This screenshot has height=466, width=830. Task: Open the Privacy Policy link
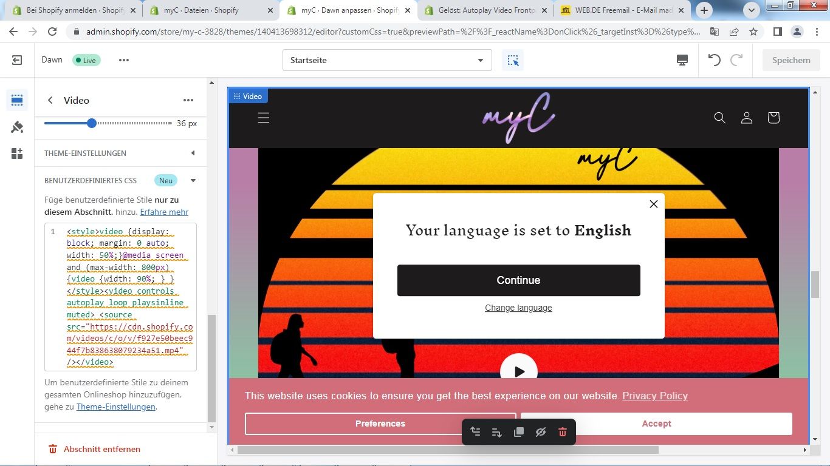tap(655, 396)
